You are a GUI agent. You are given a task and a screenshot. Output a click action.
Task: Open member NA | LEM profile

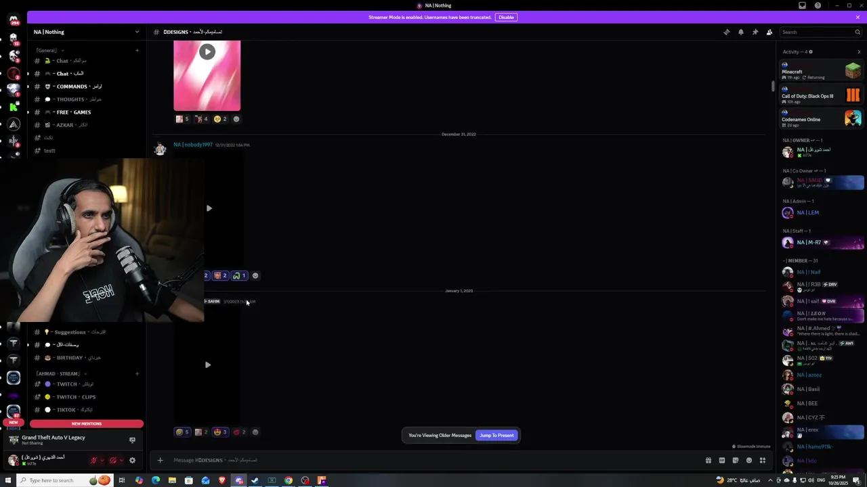click(x=822, y=212)
